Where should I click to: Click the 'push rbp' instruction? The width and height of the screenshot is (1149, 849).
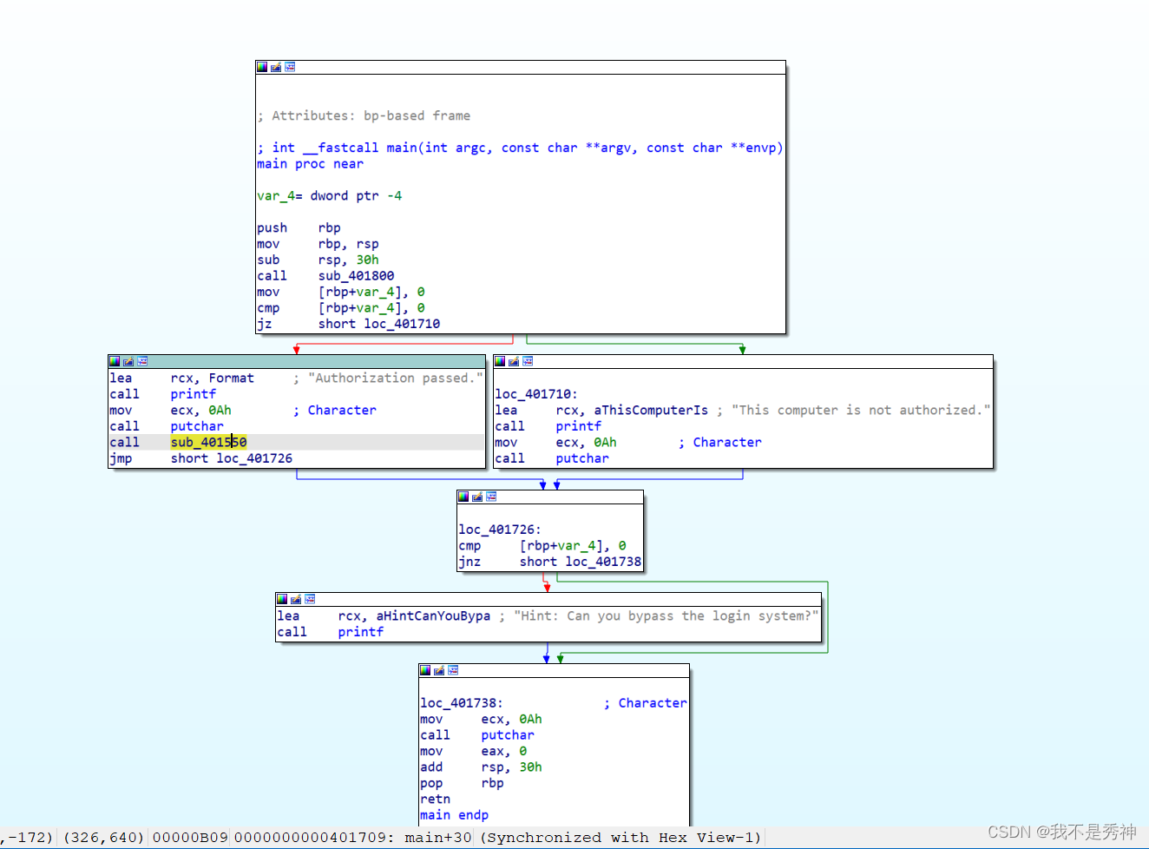(299, 228)
